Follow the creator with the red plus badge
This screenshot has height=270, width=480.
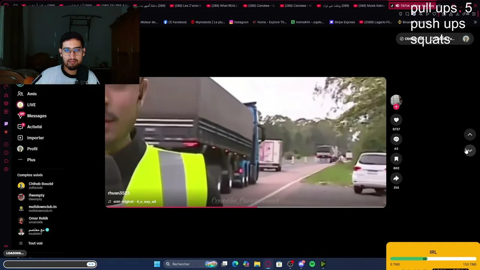point(396,107)
